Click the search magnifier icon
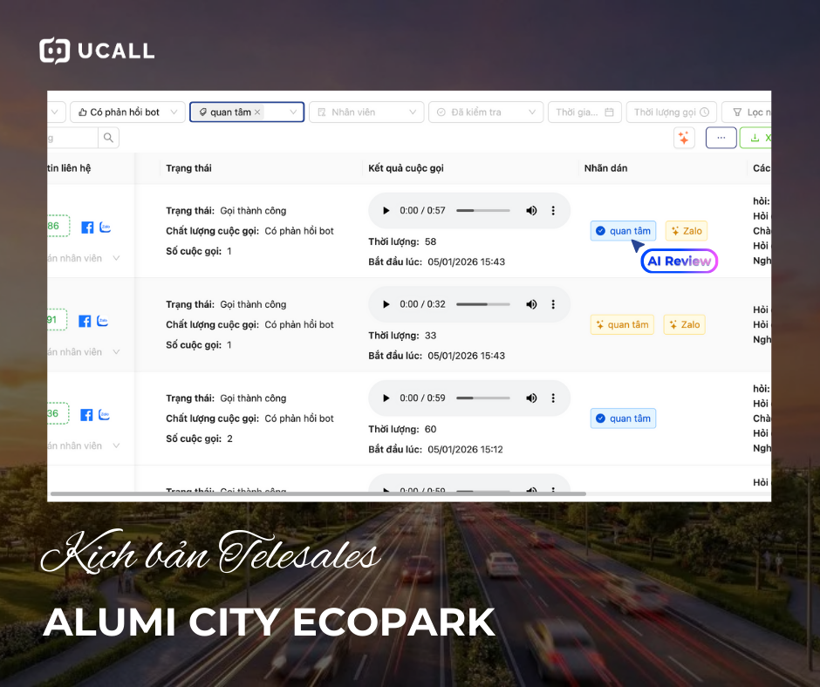Screen dimensions: 820x687 tap(108, 138)
